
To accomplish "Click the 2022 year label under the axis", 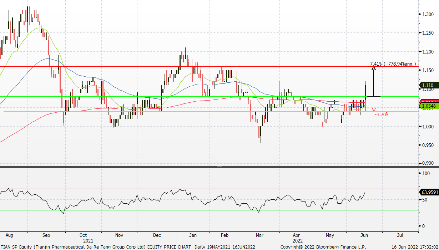I will [x=297, y=241].
